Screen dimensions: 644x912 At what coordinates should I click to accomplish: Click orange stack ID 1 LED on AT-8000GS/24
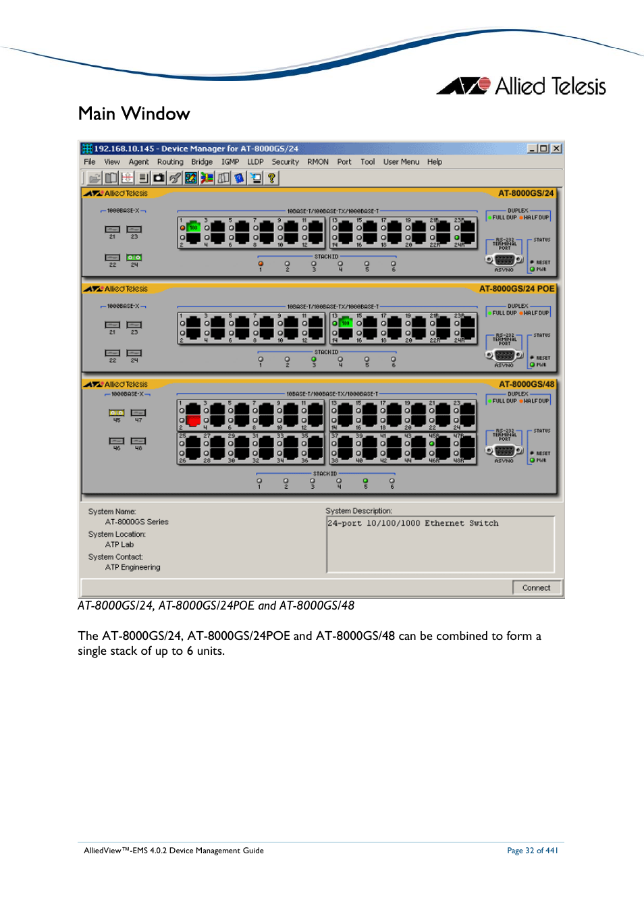(261, 264)
